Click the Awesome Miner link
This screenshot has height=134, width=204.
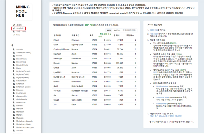[163, 97]
